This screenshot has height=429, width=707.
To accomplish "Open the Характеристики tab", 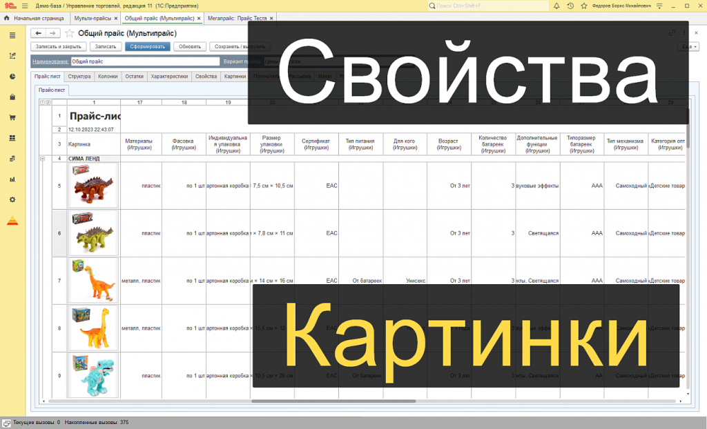I will (170, 77).
